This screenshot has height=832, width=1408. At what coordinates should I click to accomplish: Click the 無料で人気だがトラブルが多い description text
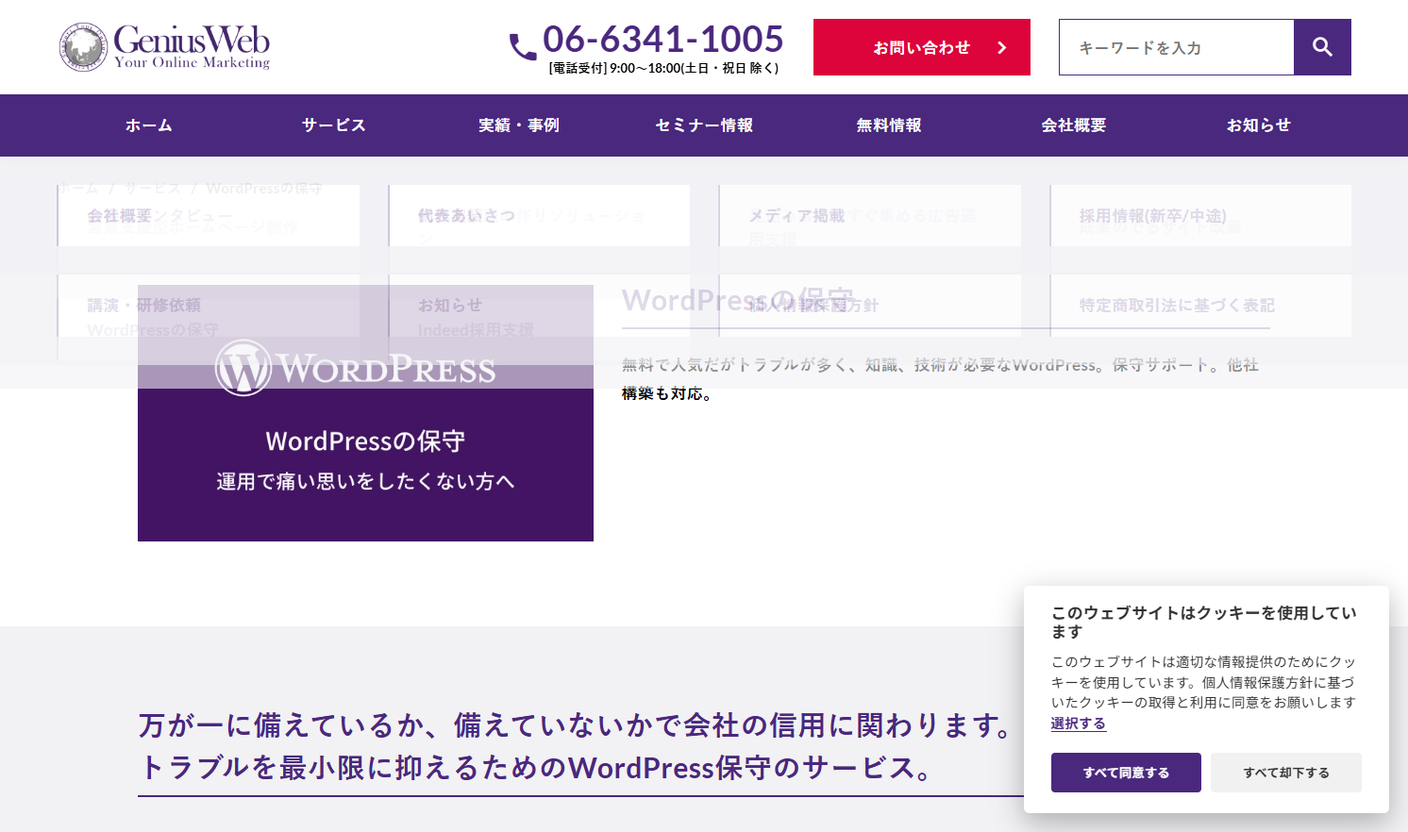tap(940, 379)
